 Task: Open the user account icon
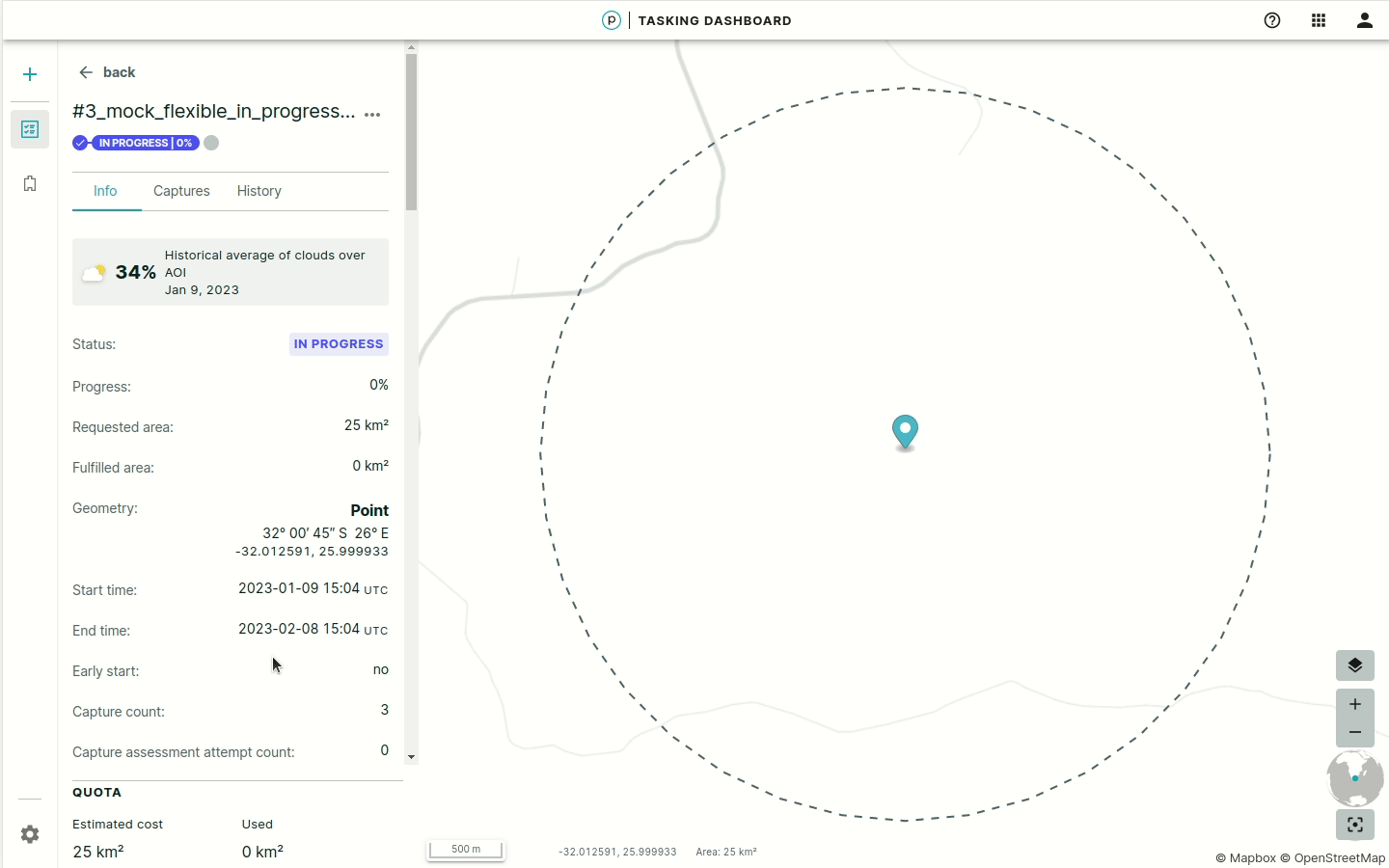tap(1365, 20)
